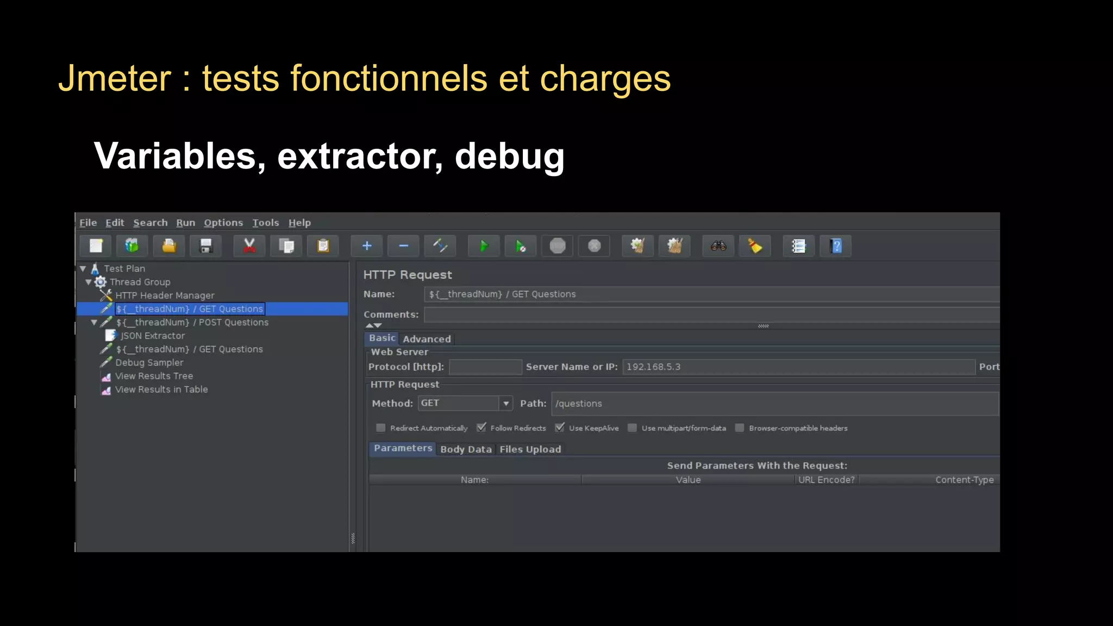
Task: Click the URL Encode? column header
Action: [827, 480]
